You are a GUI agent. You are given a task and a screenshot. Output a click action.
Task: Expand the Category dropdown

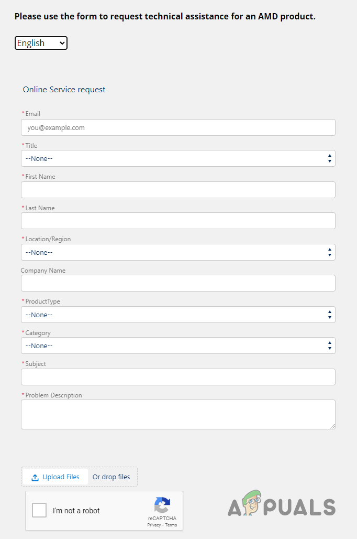pyautogui.click(x=178, y=346)
